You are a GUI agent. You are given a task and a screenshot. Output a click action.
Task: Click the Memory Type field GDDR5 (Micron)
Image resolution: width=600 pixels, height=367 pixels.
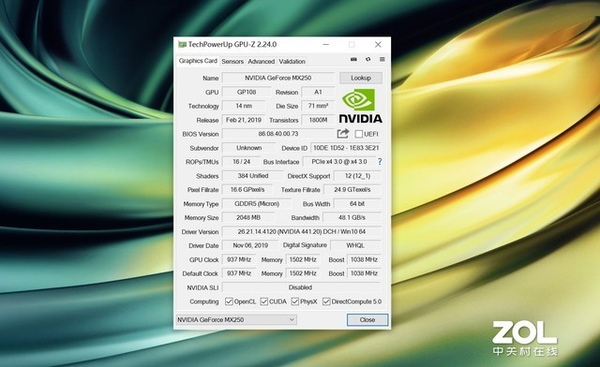click(257, 204)
